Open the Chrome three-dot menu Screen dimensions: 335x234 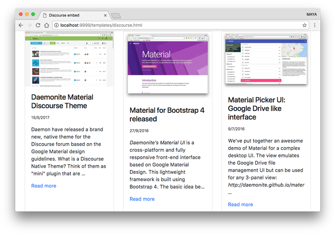[315, 25]
